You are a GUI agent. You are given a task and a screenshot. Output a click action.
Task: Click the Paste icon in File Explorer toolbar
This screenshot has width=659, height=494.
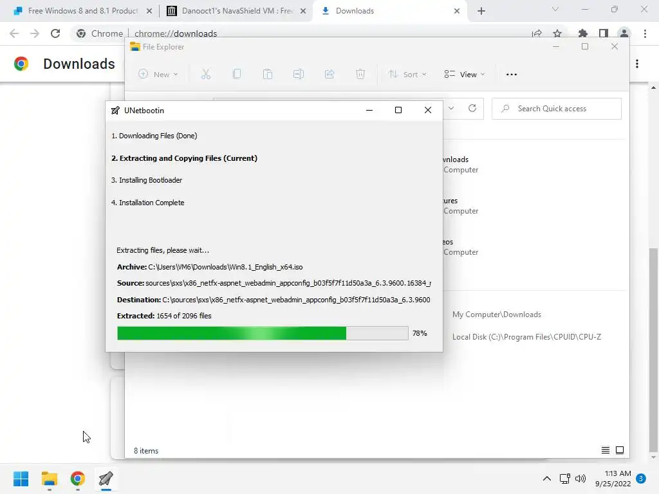268,75
